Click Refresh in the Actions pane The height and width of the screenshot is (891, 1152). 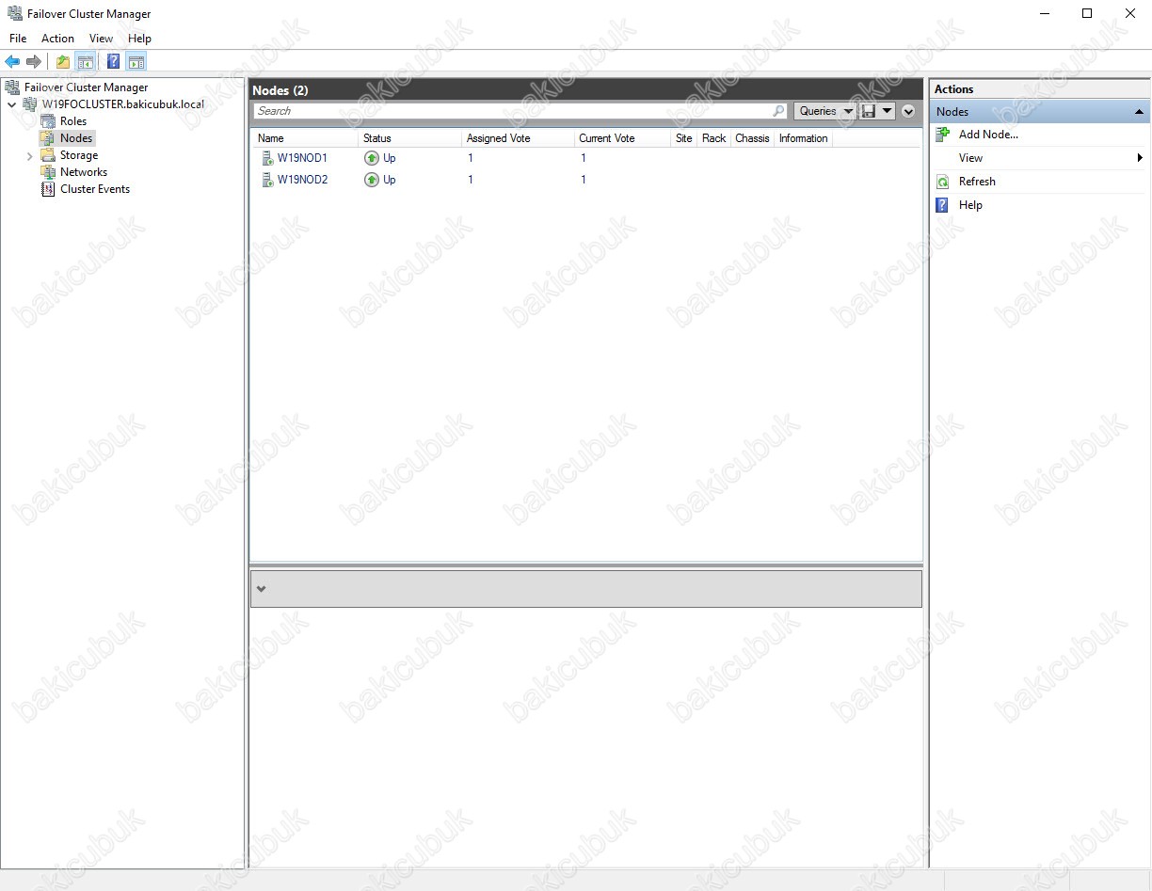[x=977, y=182]
